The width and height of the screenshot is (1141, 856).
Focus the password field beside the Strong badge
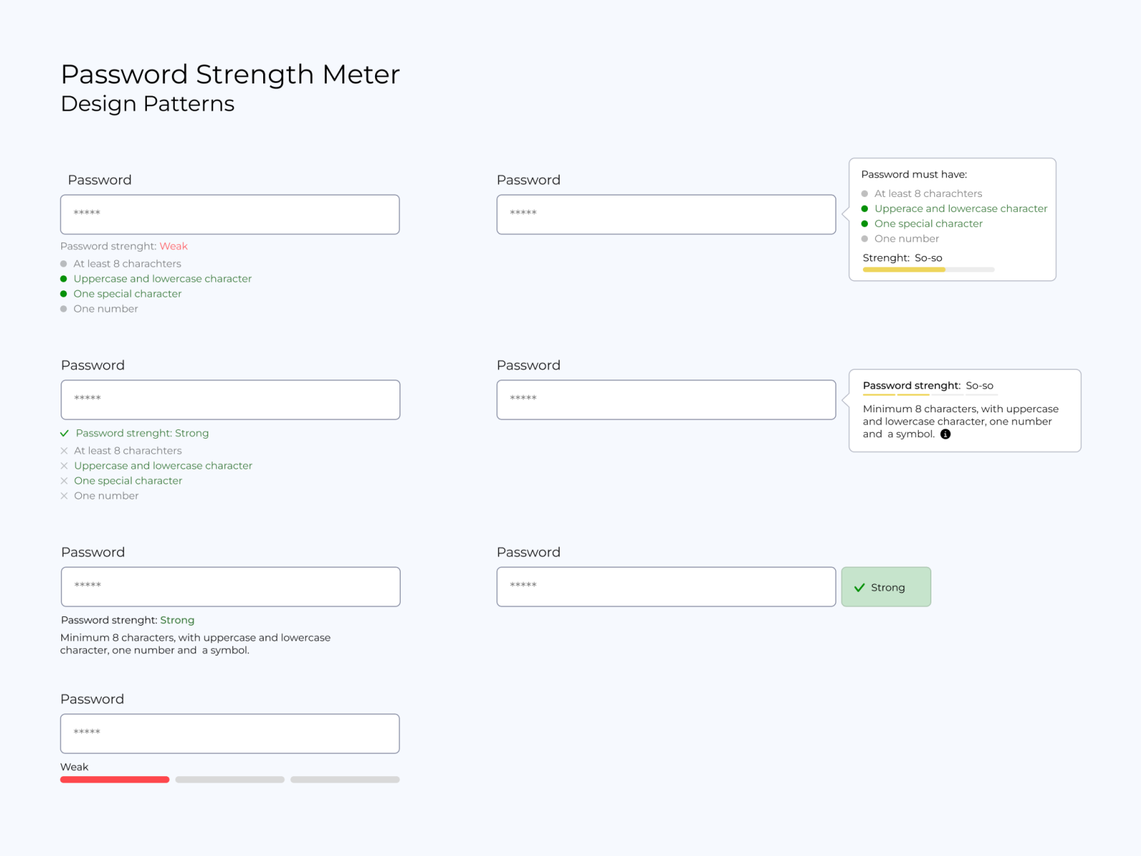tap(666, 586)
